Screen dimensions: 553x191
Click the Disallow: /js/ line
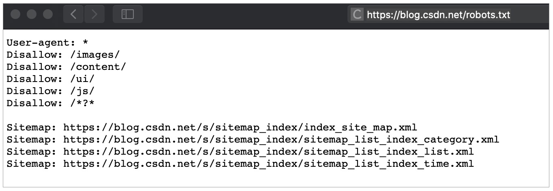51,91
